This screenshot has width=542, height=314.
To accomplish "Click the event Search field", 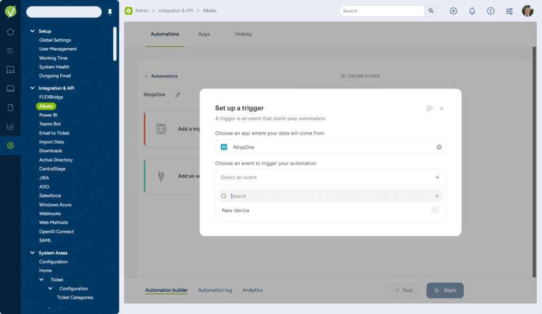I will click(x=330, y=196).
